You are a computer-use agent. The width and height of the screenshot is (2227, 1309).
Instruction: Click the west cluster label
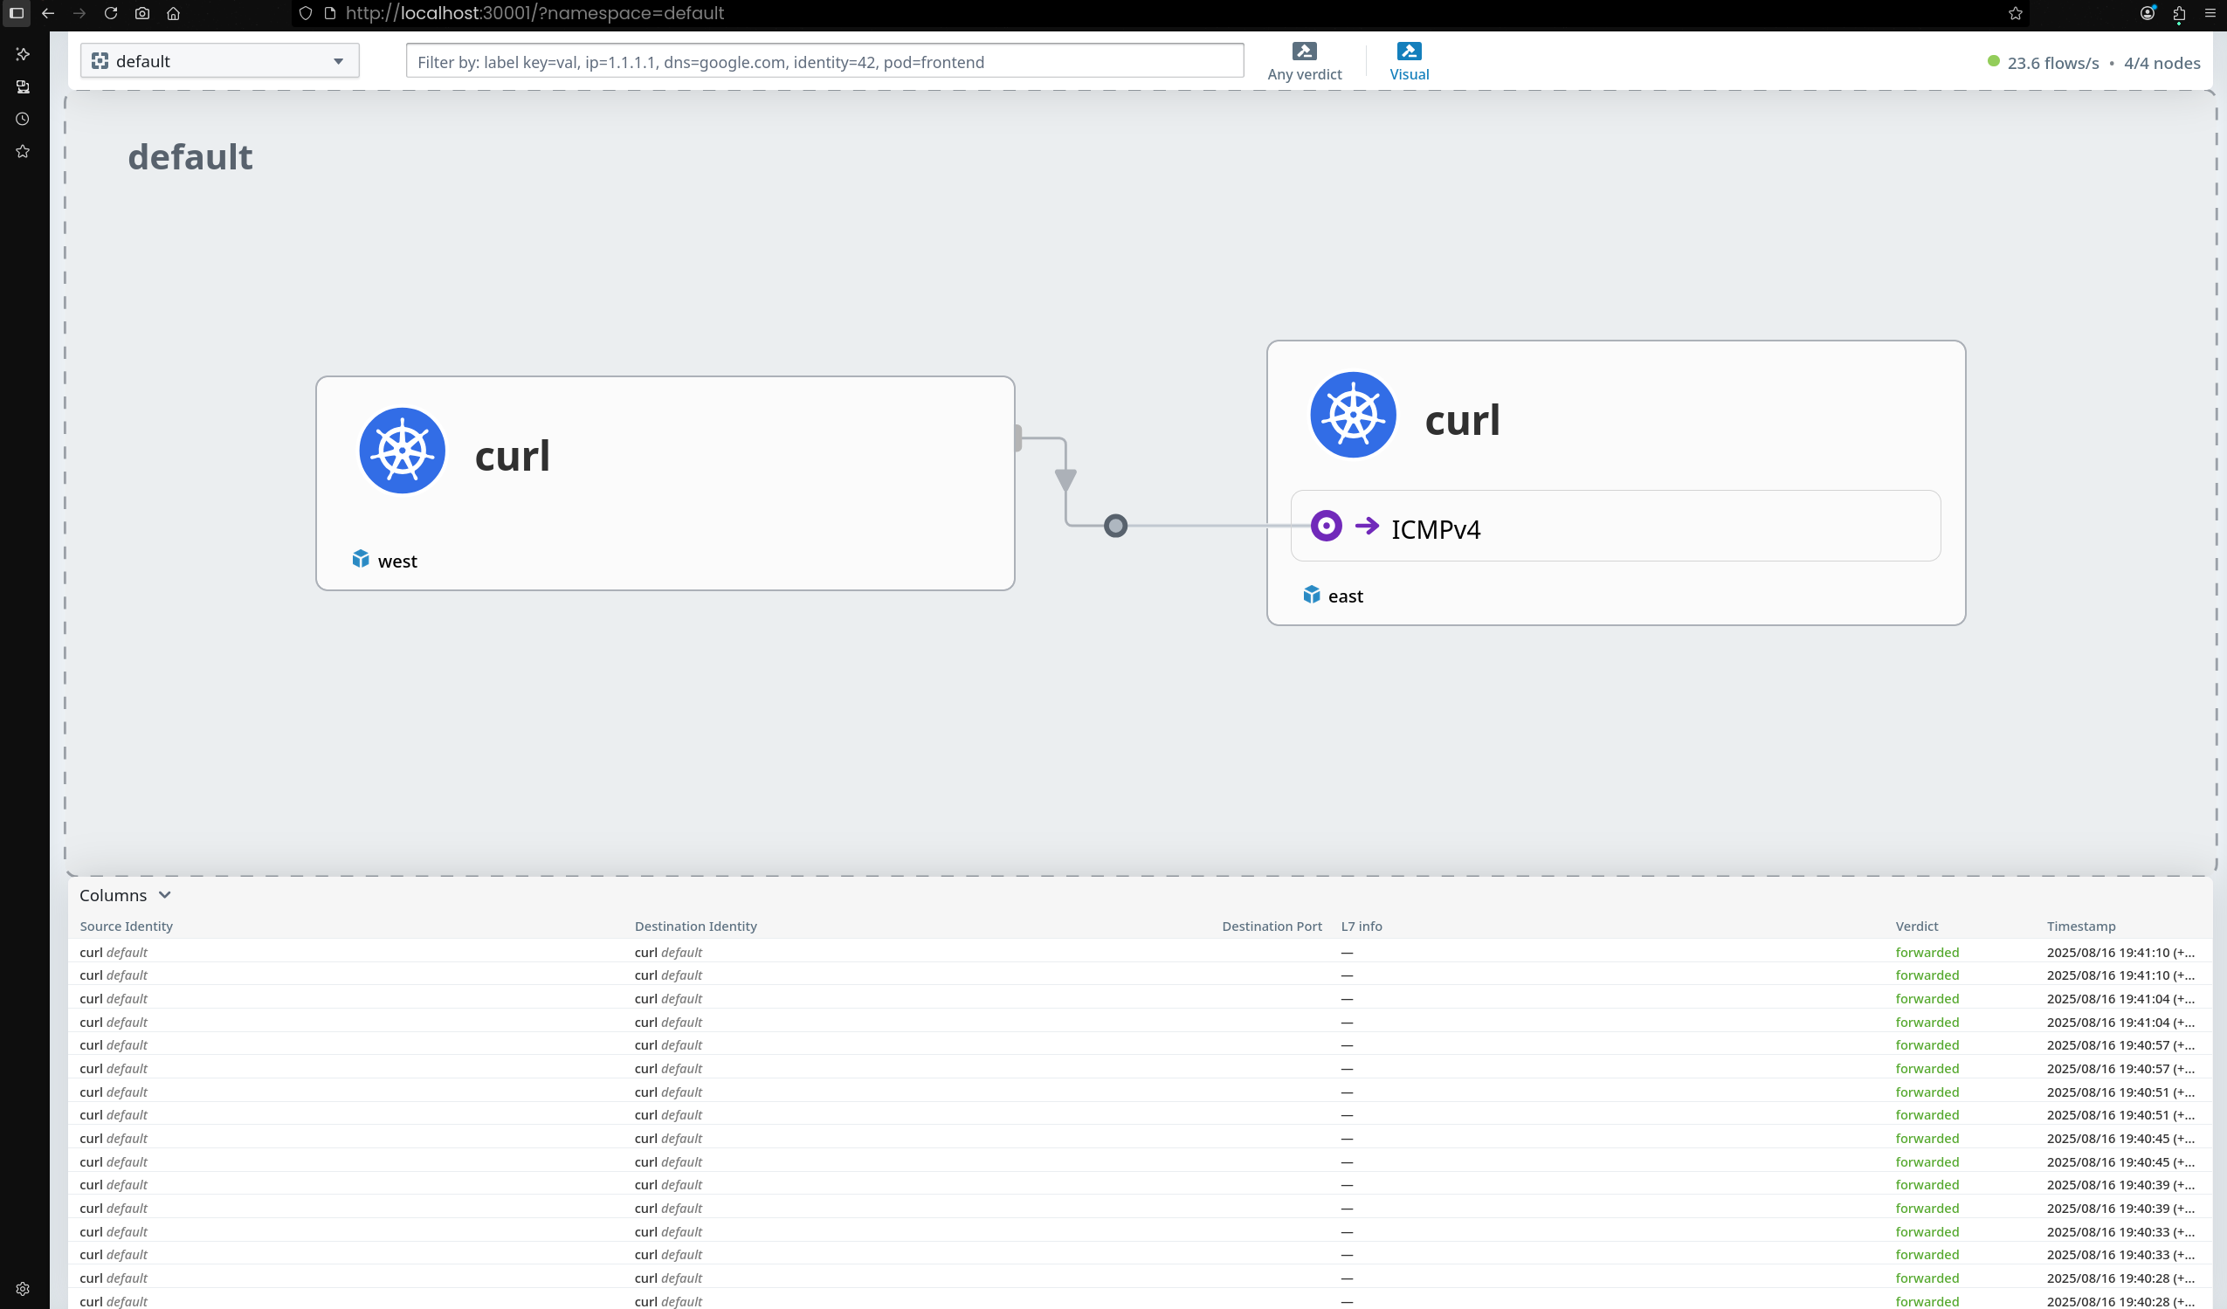tap(397, 561)
